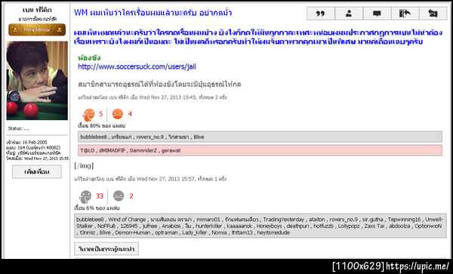Click the orange frown face with count 4
453x274 pixels.
[118, 114]
